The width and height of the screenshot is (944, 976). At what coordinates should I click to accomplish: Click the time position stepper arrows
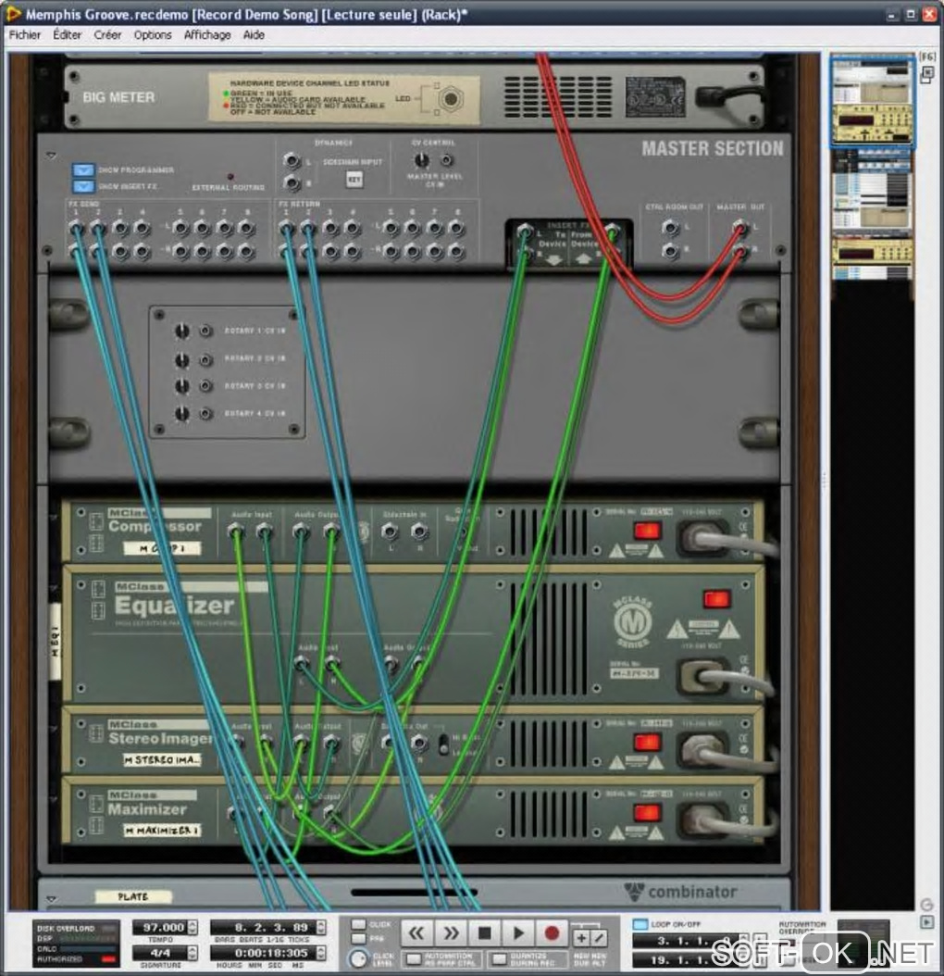coord(321,952)
